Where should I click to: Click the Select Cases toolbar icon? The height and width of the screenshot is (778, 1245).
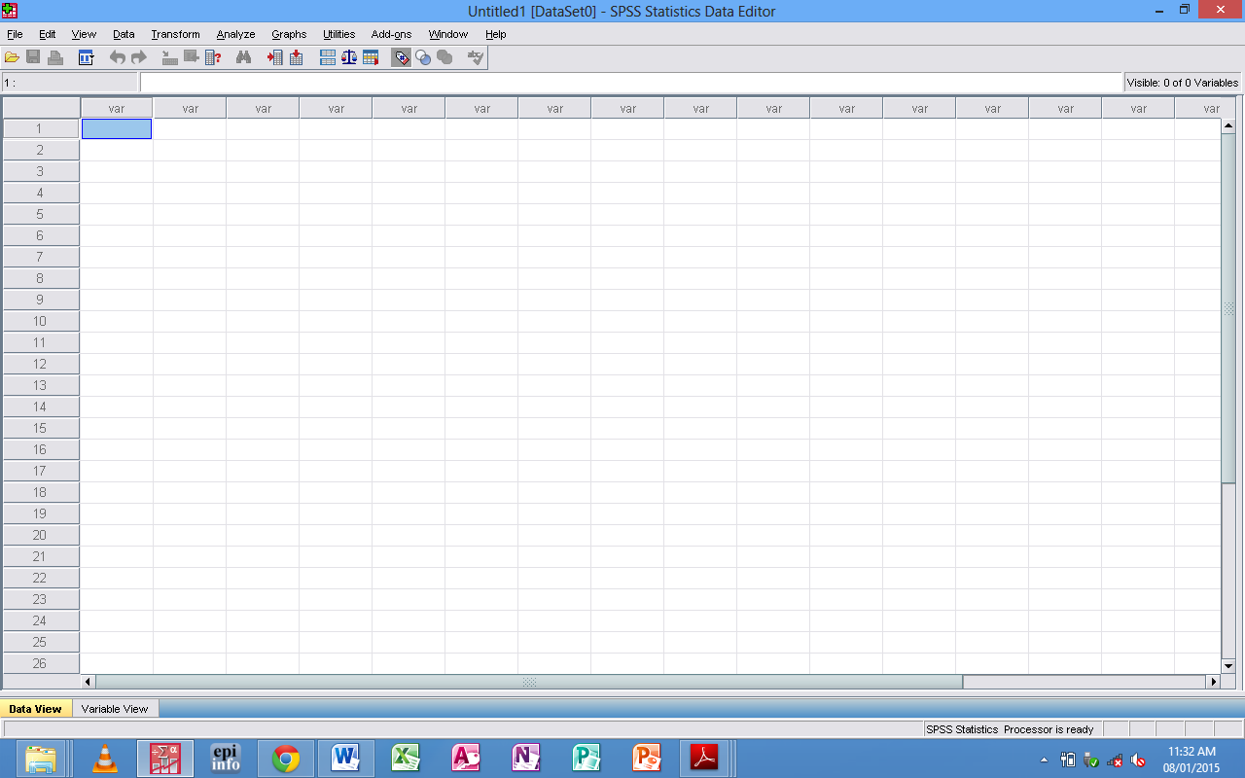pos(371,56)
